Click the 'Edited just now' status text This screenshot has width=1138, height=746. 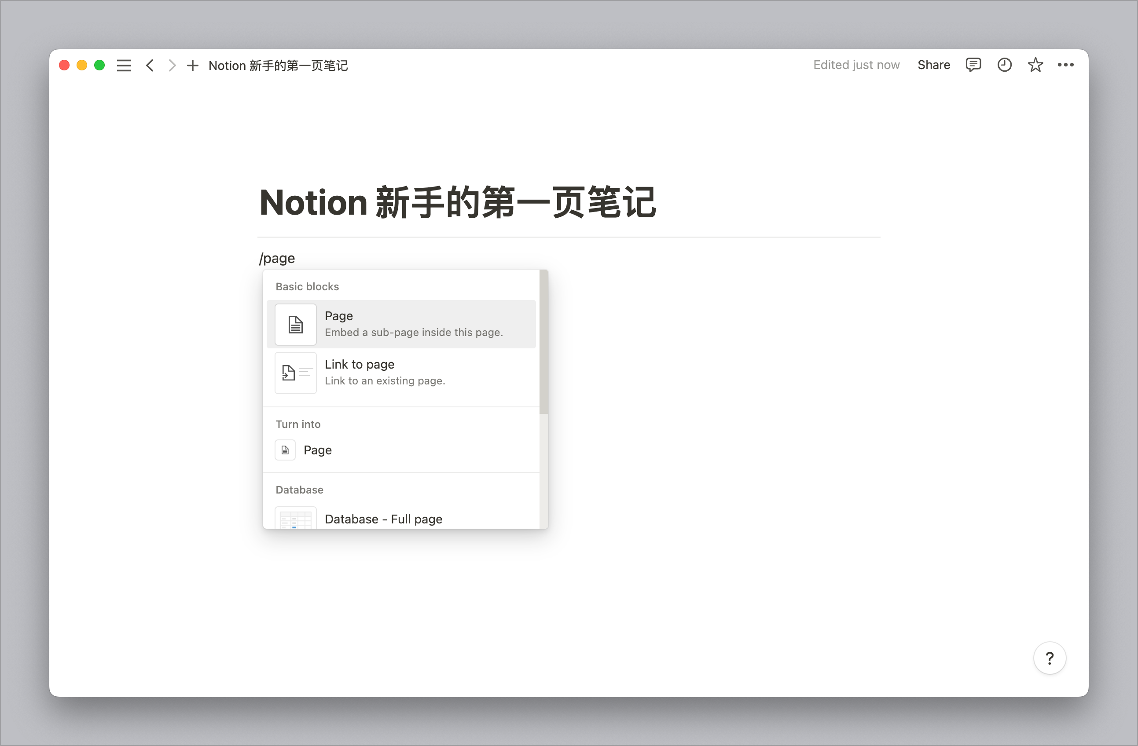point(856,65)
